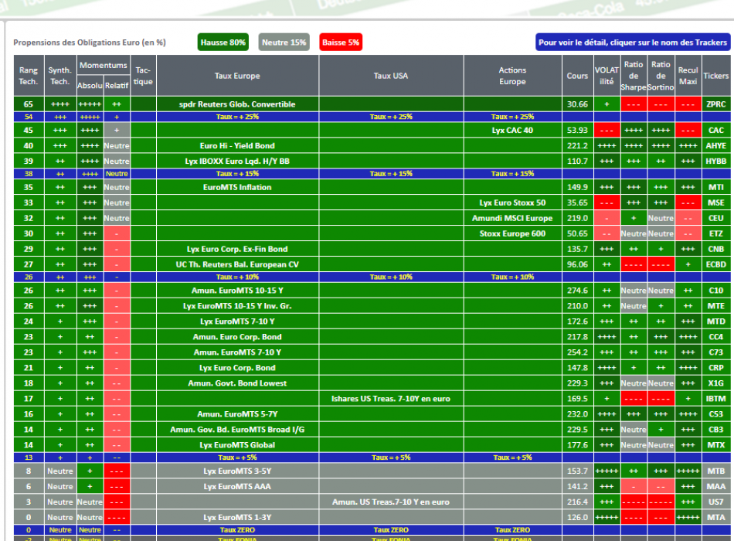The image size is (734, 541).
Task: Open Amun. EuroMTS 5-7Y tracker
Action: tap(237, 414)
